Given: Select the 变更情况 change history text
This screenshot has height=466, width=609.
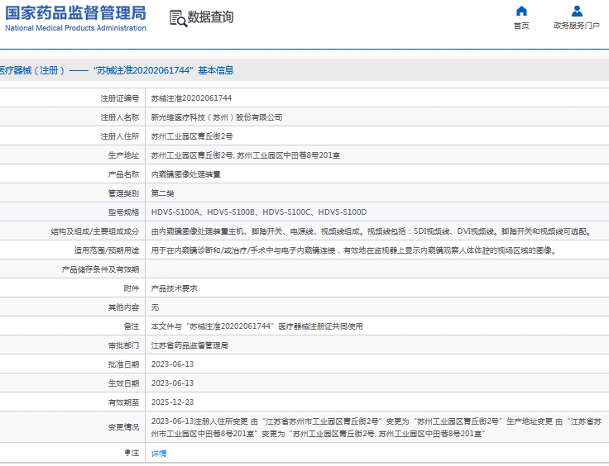Looking at the screenshot, I should point(376,427).
